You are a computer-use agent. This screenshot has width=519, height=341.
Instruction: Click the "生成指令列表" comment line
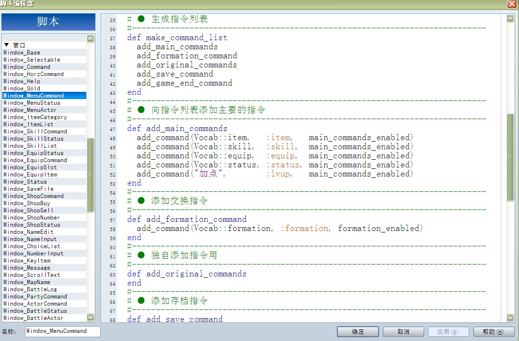[168, 19]
